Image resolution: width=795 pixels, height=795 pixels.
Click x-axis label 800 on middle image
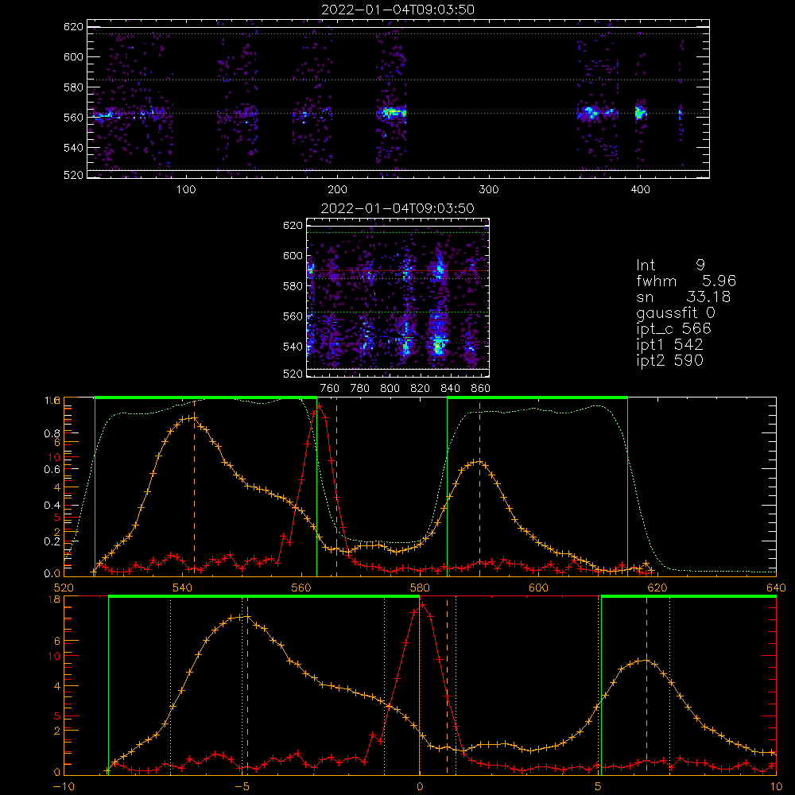click(390, 389)
